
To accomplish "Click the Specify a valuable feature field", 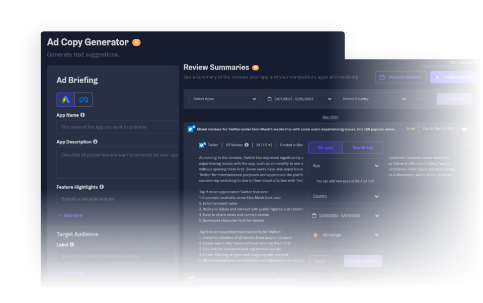I will tap(118, 199).
